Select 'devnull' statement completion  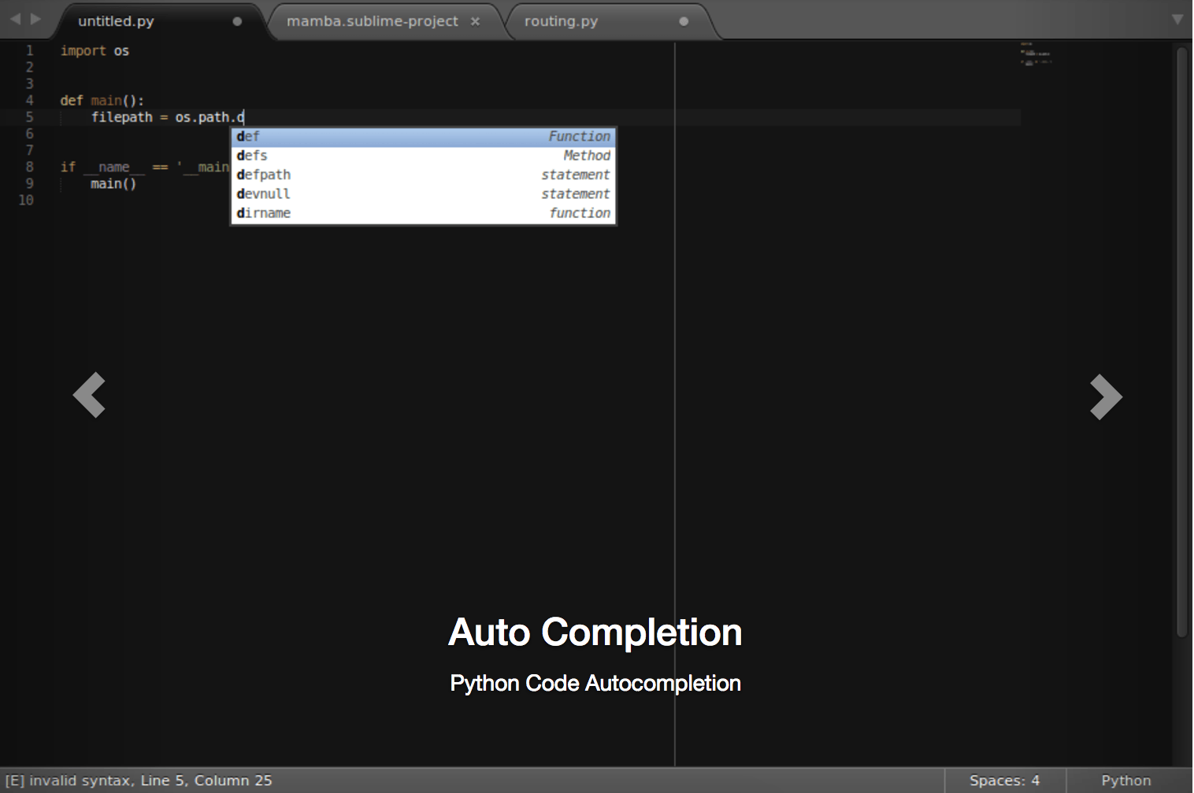[x=423, y=194]
